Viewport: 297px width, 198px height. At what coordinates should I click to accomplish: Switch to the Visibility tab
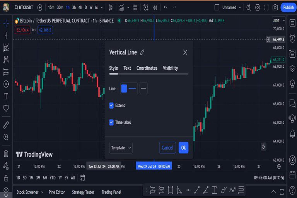pos(170,68)
